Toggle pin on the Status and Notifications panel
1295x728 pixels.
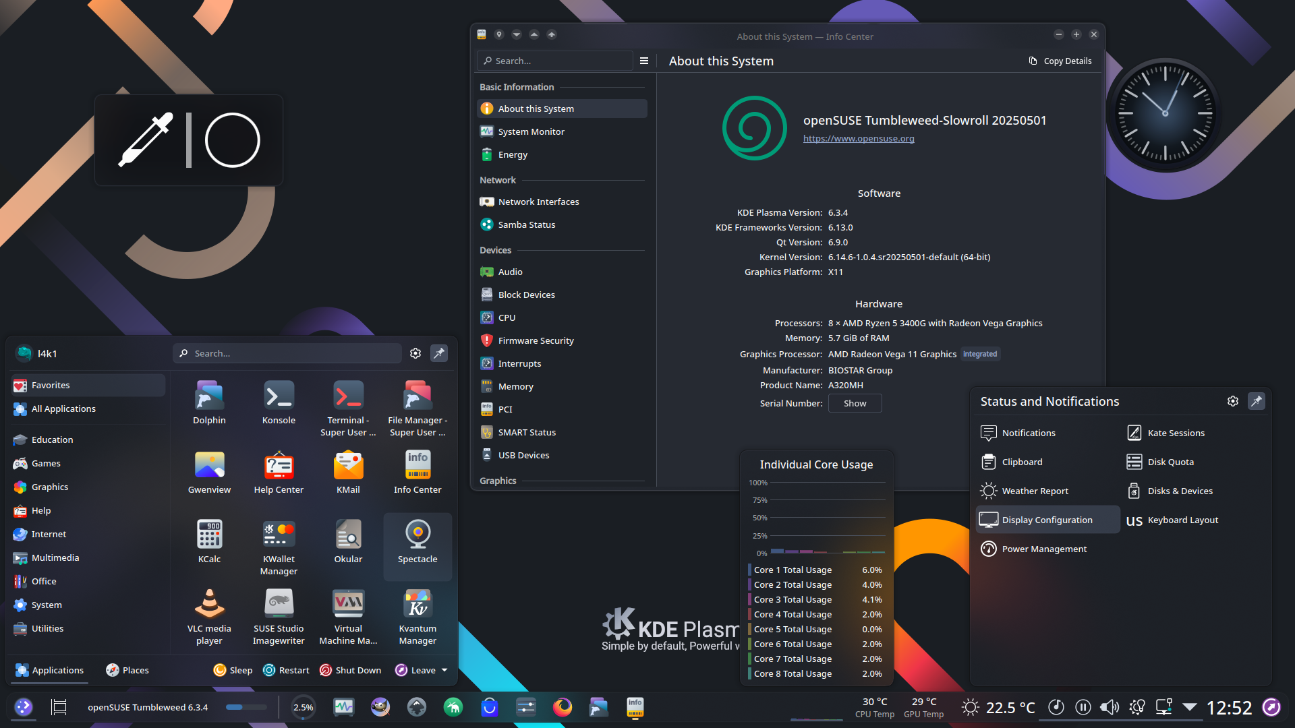pyautogui.click(x=1257, y=401)
